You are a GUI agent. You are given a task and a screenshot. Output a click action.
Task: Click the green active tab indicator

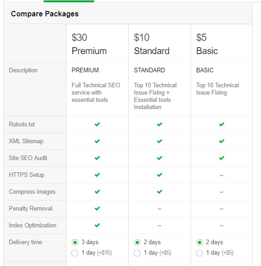point(69,1)
